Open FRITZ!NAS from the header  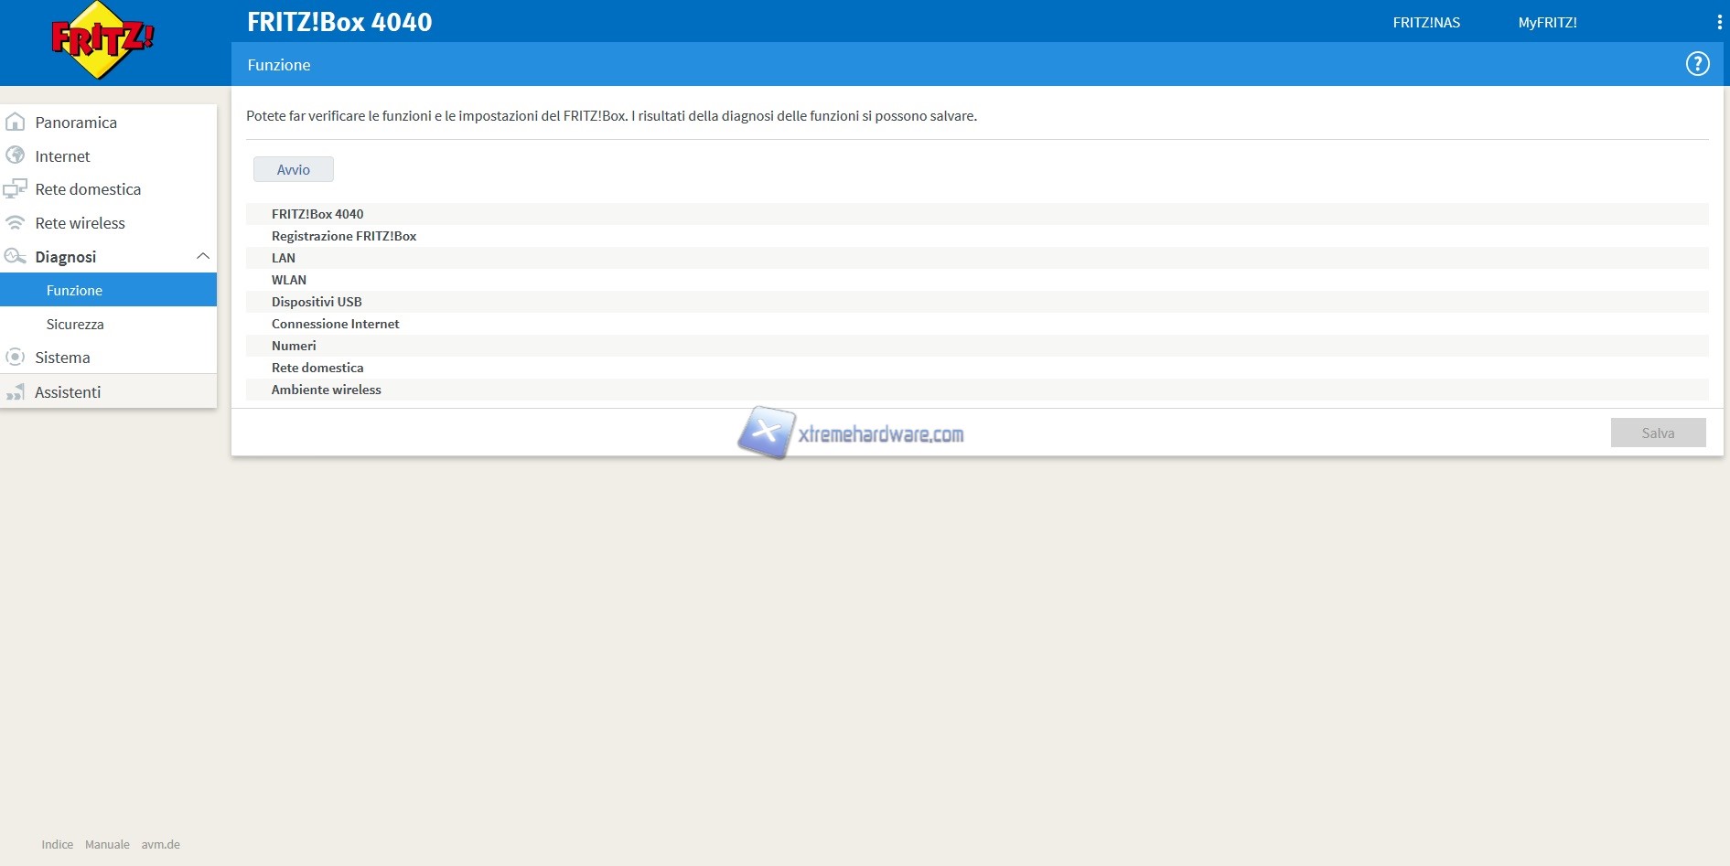point(1426,22)
